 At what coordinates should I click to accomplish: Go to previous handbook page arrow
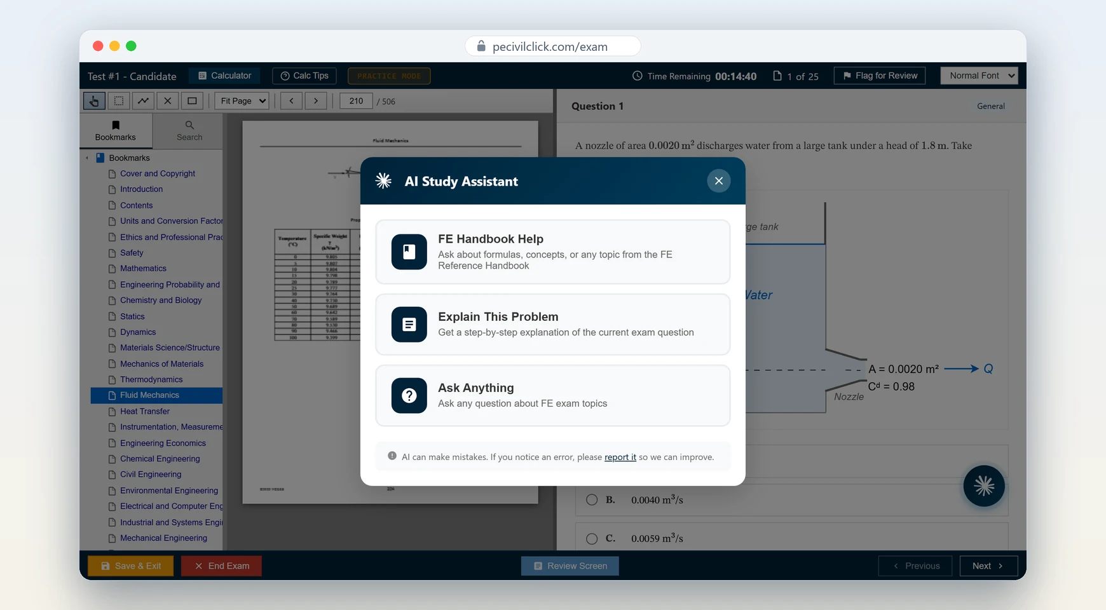pyautogui.click(x=291, y=100)
